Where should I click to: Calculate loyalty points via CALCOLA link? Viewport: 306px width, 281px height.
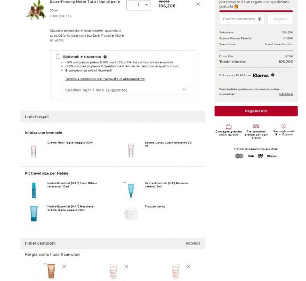[x=286, y=94]
